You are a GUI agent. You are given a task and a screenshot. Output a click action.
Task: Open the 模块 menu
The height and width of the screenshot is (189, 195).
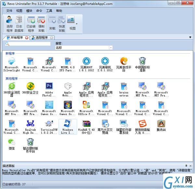29,11
